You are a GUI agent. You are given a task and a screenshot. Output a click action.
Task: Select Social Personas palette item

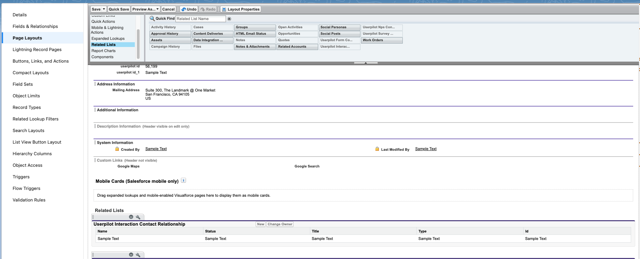340,27
